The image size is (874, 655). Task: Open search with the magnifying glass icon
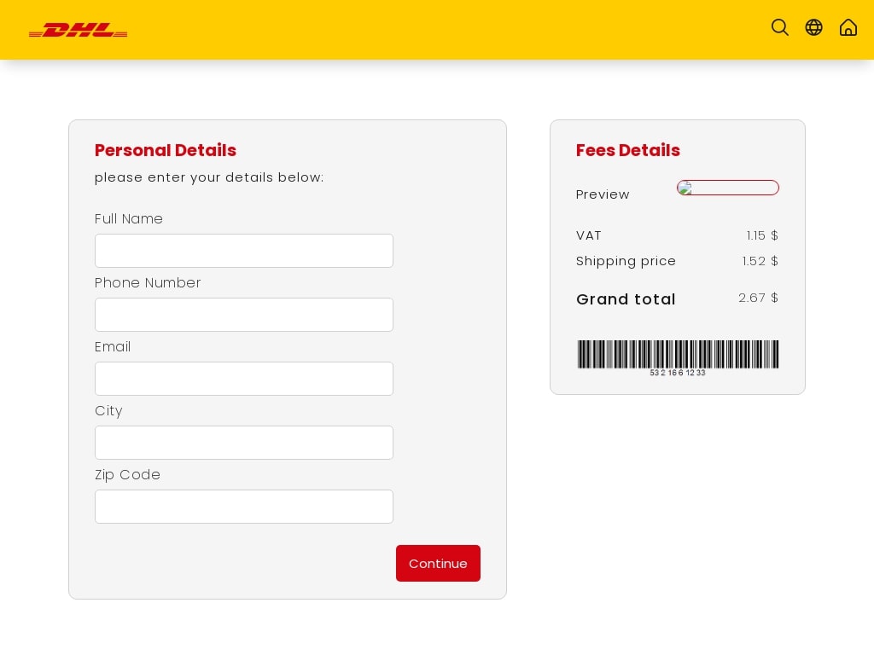tap(779, 27)
